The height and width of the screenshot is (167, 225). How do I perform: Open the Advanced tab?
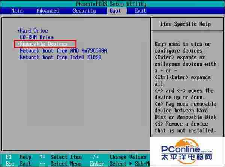48,11
